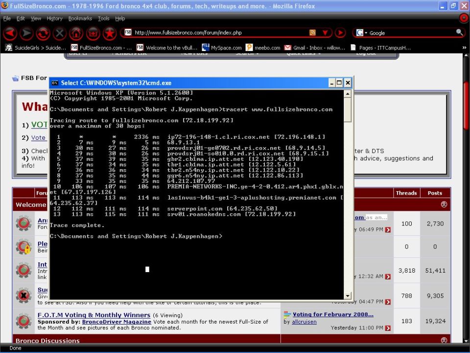Open the History menu
Screen dimensions: 470x353
(54, 18)
